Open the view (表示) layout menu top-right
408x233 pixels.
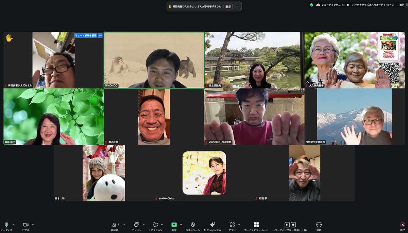tap(402, 5)
